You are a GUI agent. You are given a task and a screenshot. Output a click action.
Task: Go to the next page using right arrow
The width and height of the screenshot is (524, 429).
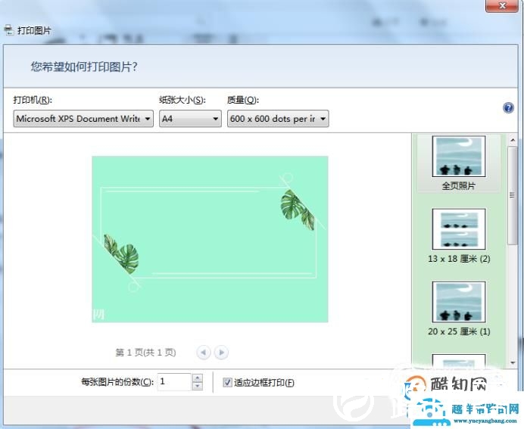click(221, 352)
